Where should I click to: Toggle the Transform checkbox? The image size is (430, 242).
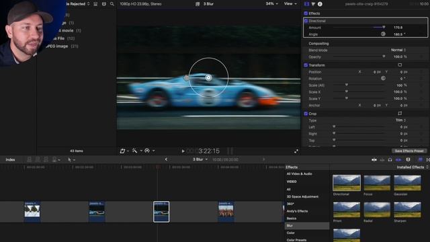click(x=306, y=65)
